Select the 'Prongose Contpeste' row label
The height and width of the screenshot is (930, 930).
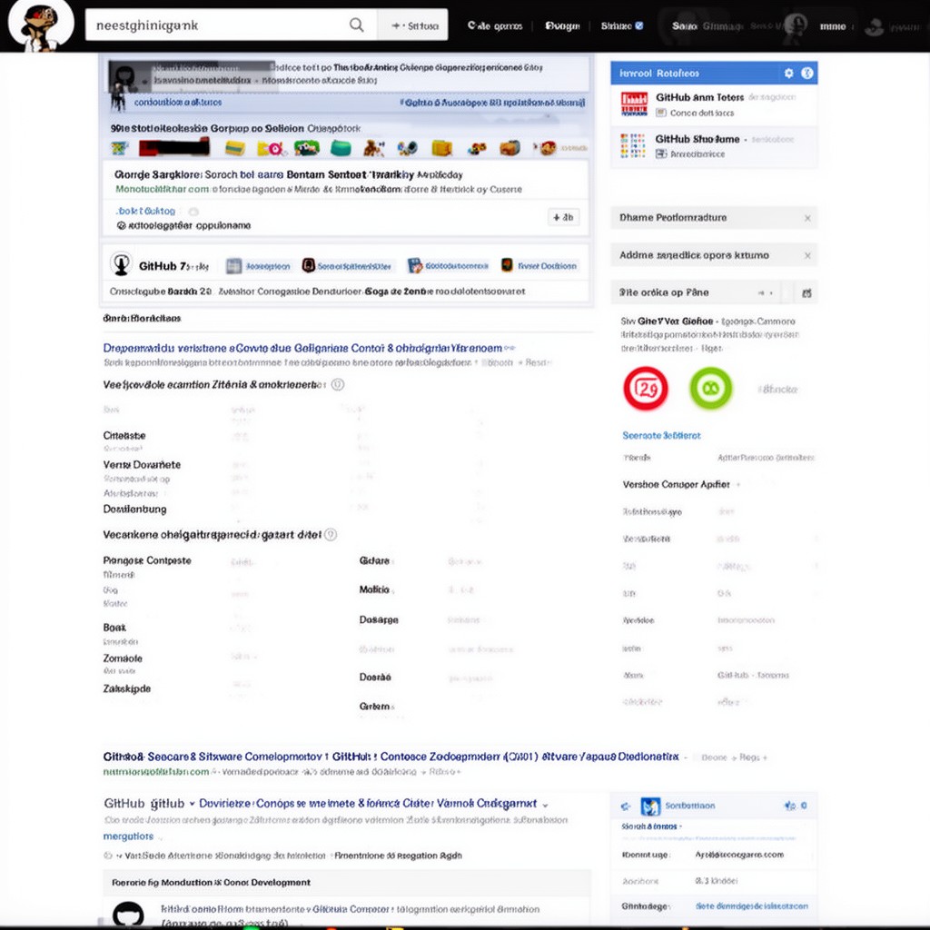[147, 560]
